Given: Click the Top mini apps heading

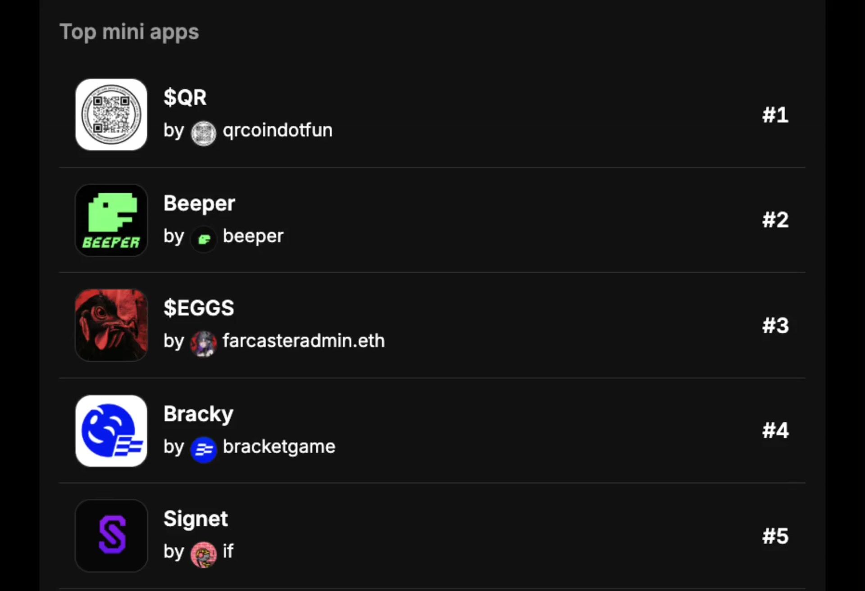Looking at the screenshot, I should [x=129, y=32].
